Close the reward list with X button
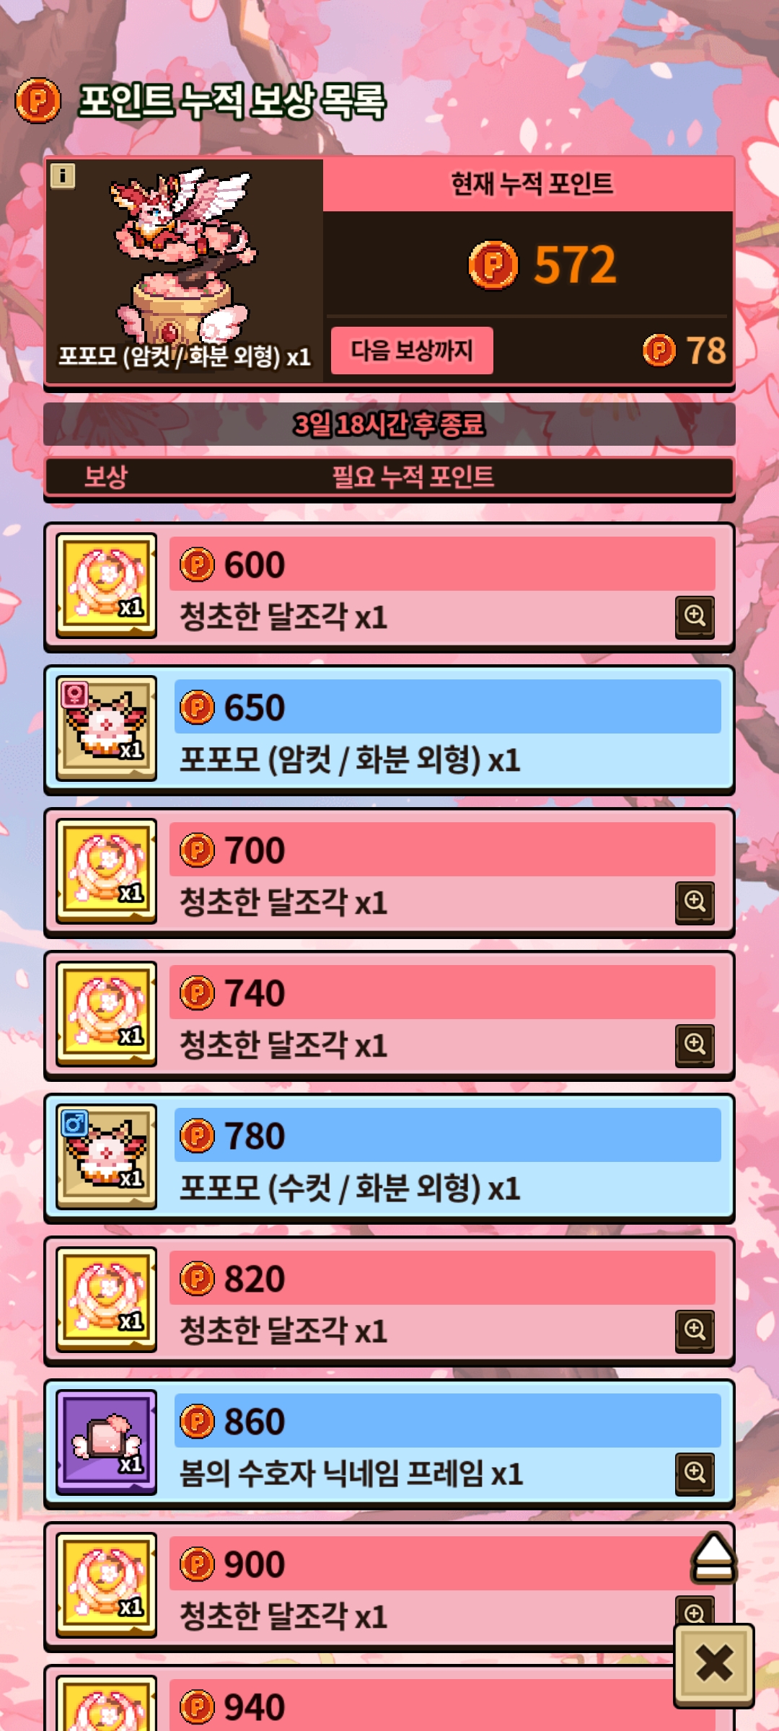The image size is (779, 1731). pyautogui.click(x=714, y=1665)
